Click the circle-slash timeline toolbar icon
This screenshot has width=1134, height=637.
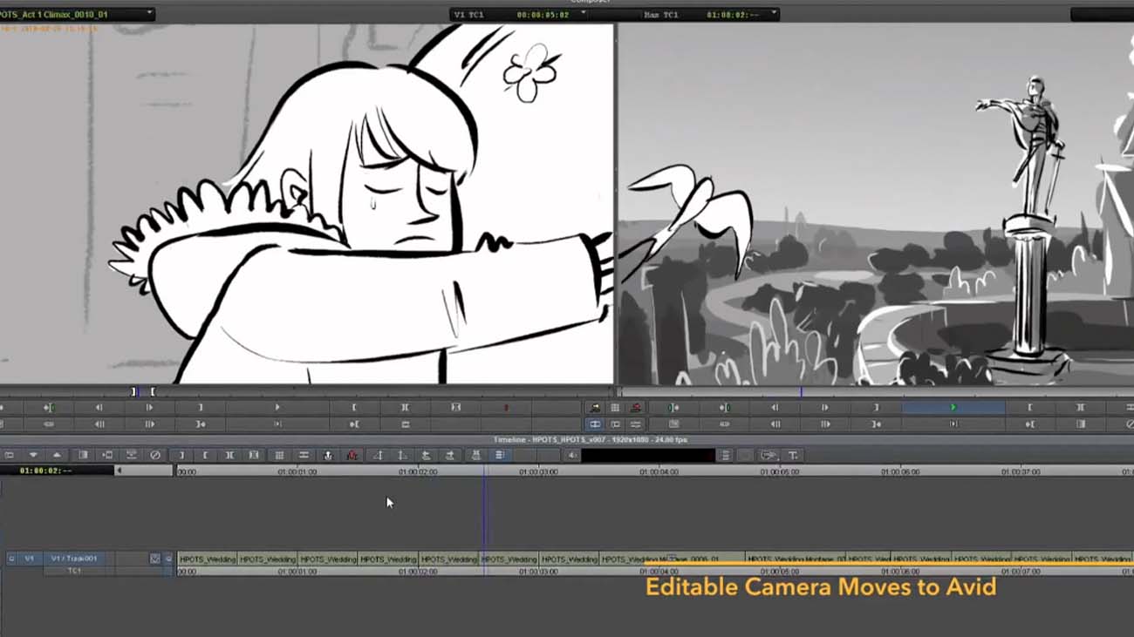(155, 455)
